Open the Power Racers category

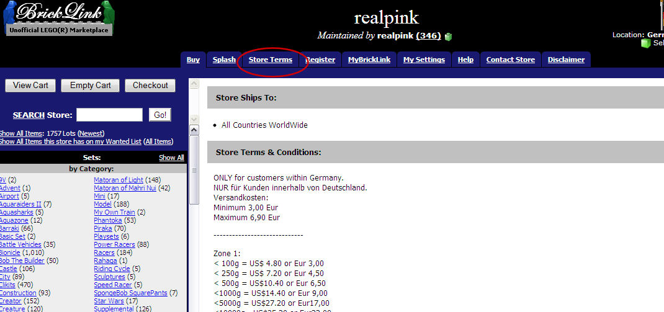114,244
